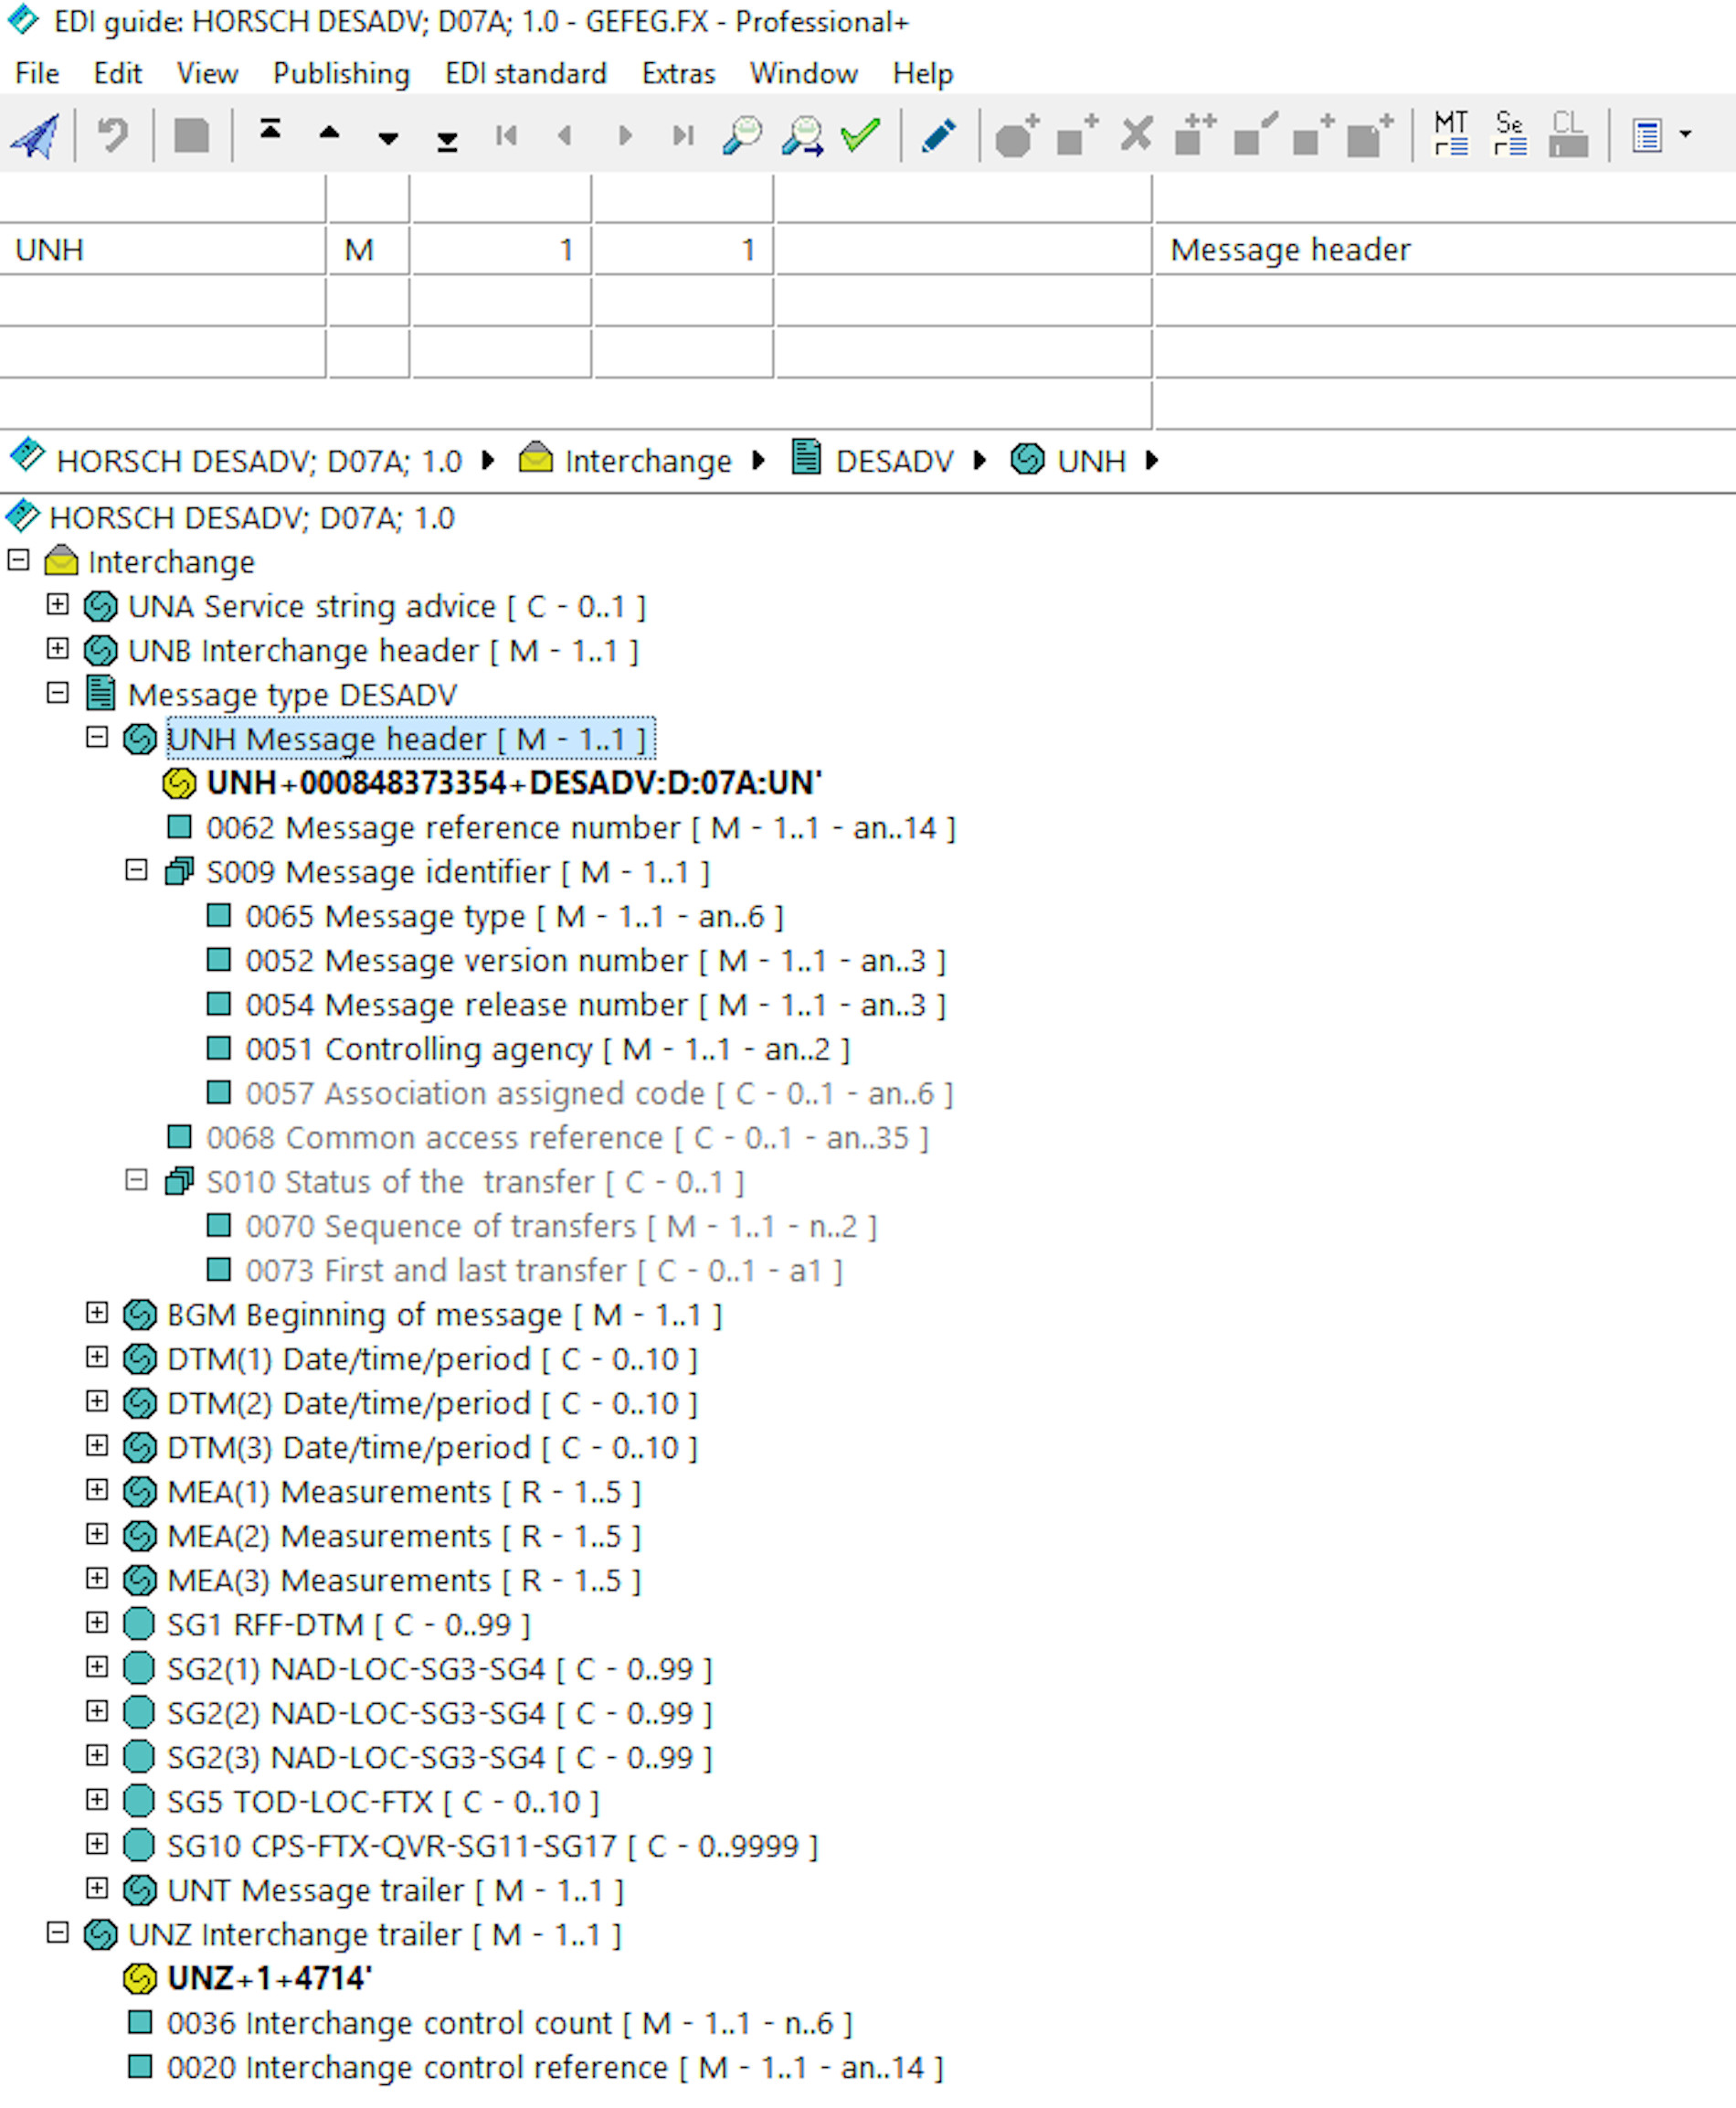The width and height of the screenshot is (1736, 2108).
Task: Click the green checkmark validate icon
Action: click(x=860, y=135)
